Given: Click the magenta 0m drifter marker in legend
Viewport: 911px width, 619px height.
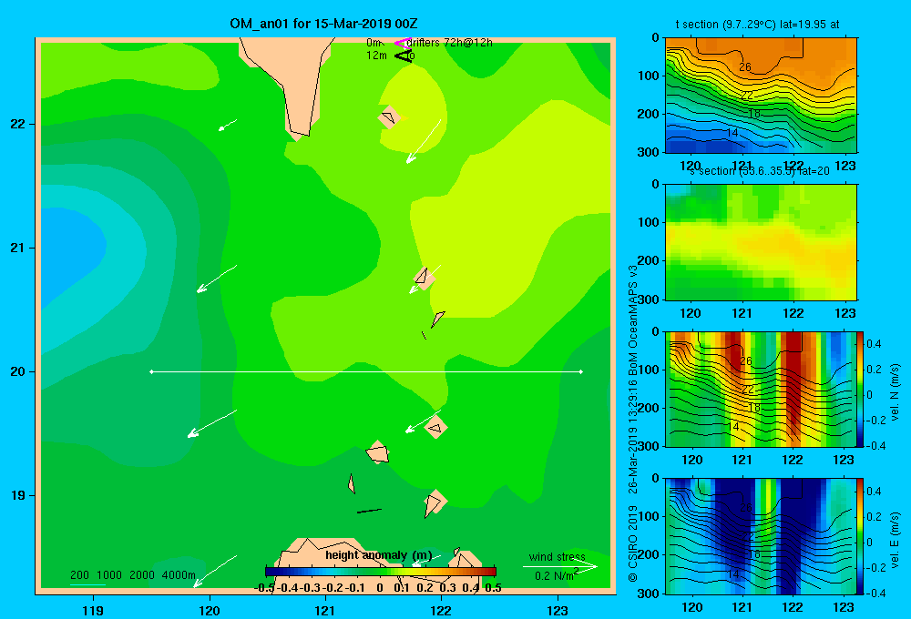Looking at the screenshot, I should pos(403,43).
